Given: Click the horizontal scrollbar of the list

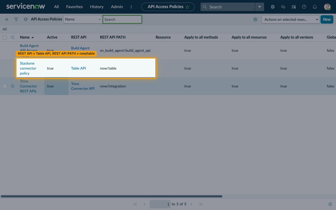Looking at the screenshot, I should click(112, 196).
